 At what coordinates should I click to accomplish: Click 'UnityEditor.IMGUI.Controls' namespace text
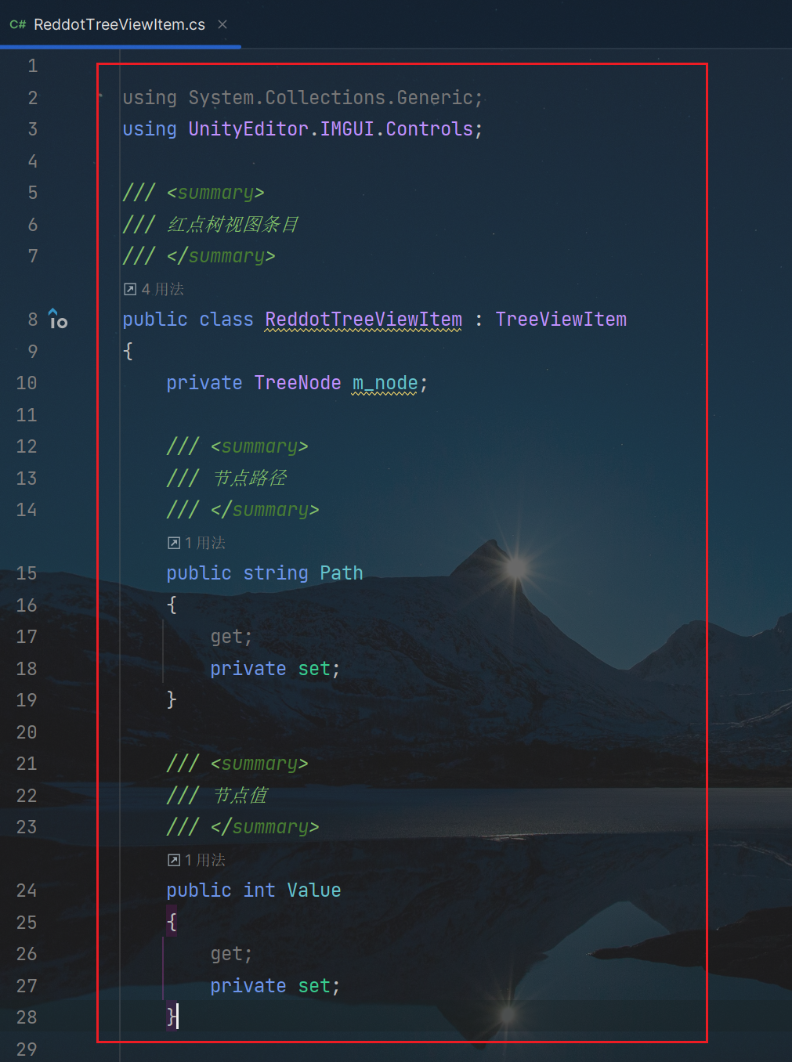point(331,129)
